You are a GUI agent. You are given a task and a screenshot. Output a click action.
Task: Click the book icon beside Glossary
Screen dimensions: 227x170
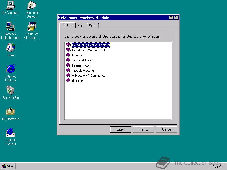click(68, 80)
